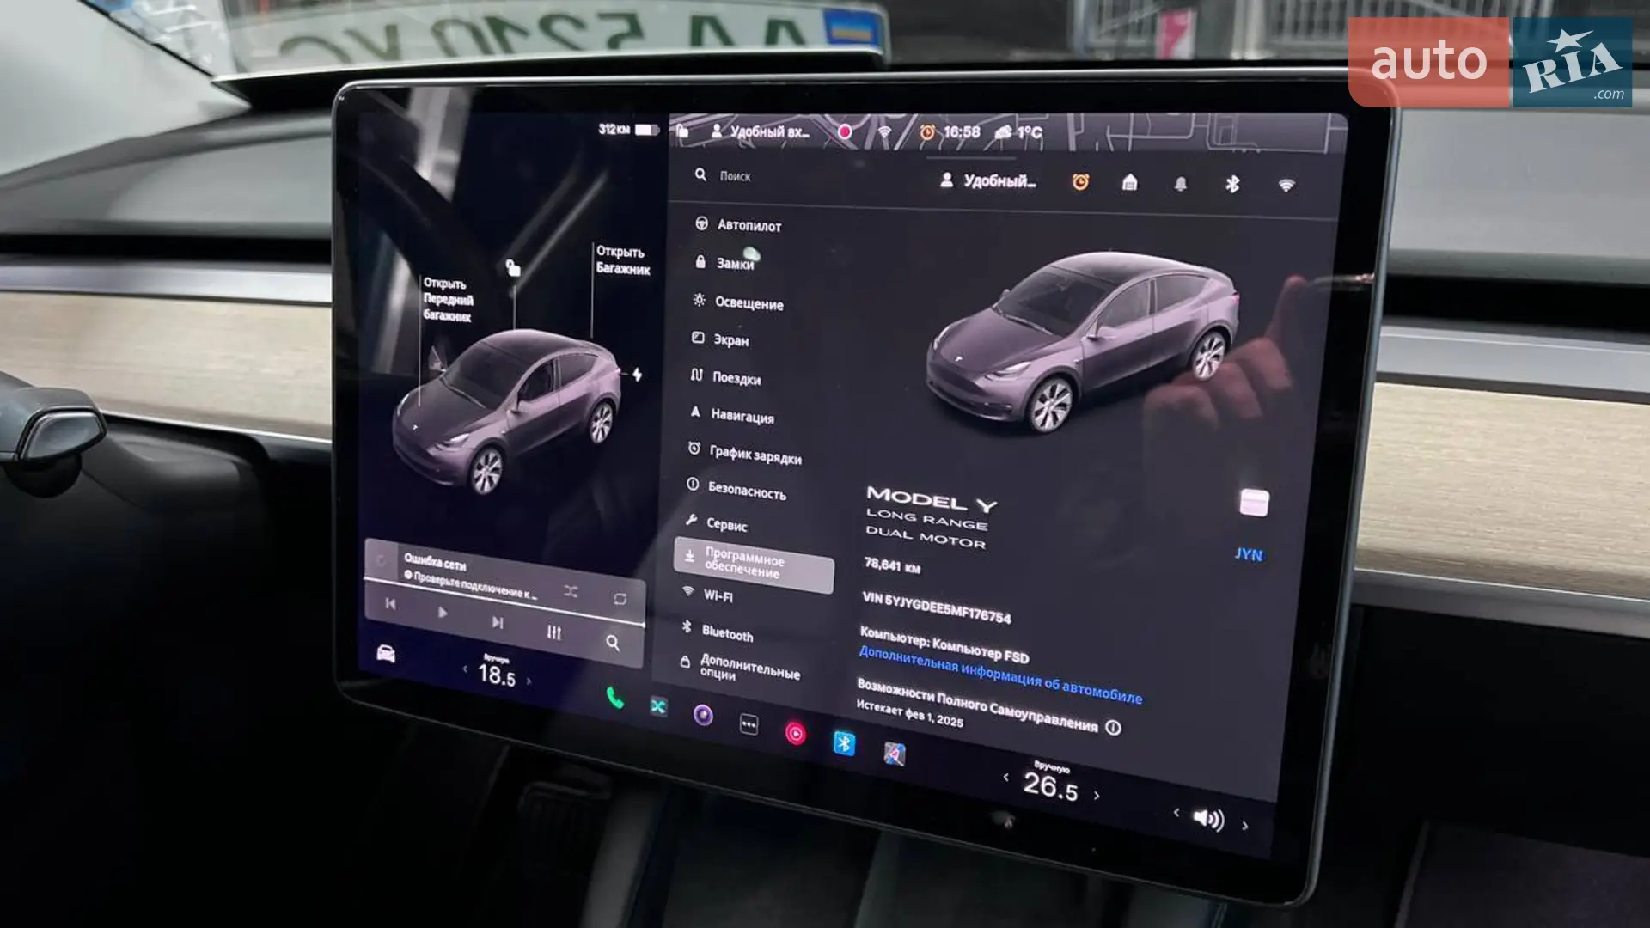Tap info icon next to Полного Самоуправления
1650x928 pixels.
[1114, 728]
